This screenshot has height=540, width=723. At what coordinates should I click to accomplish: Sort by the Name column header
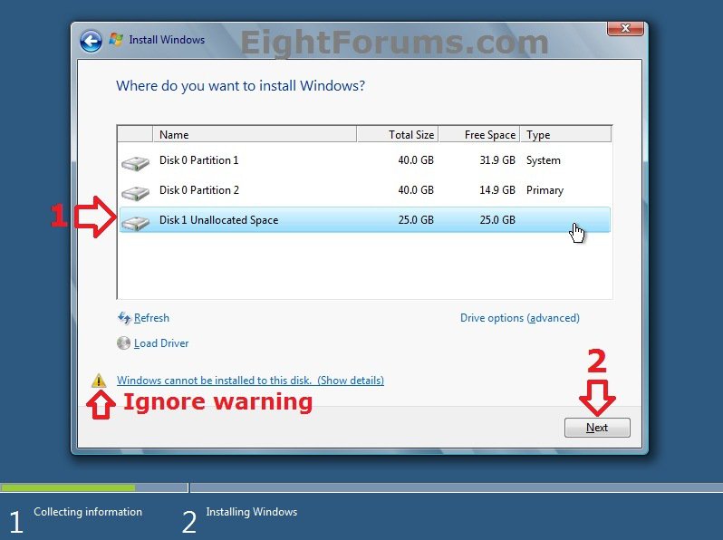point(255,134)
